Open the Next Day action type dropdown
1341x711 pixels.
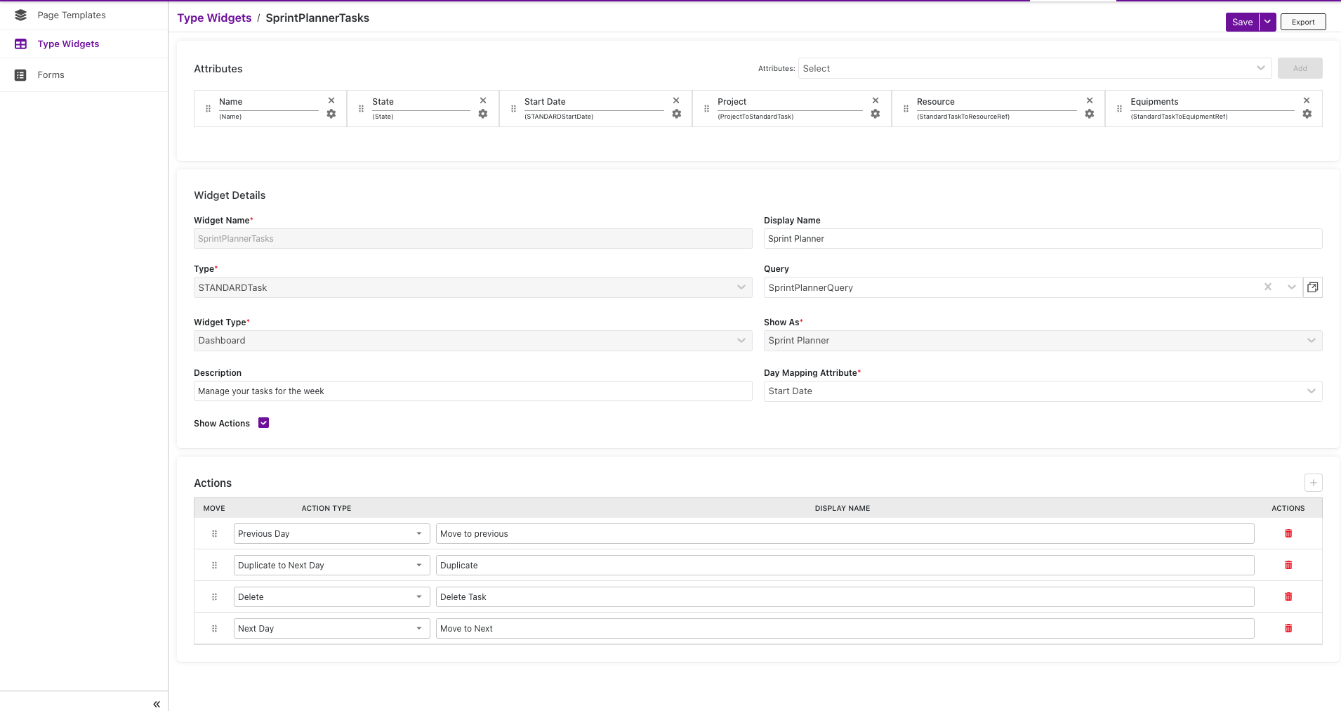[x=331, y=629]
